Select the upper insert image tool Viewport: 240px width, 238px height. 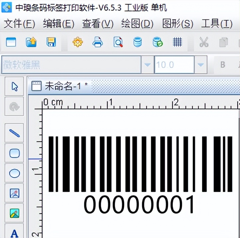(14, 193)
